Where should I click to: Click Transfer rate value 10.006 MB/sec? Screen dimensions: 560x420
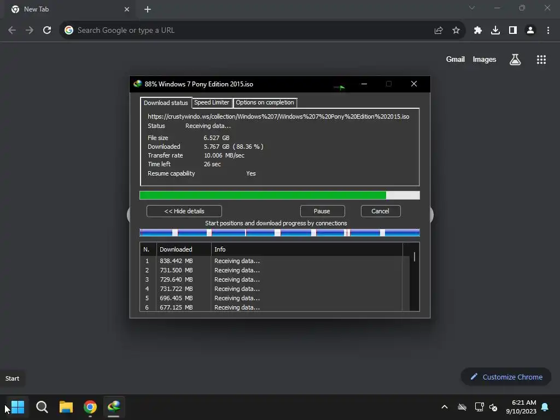click(224, 155)
